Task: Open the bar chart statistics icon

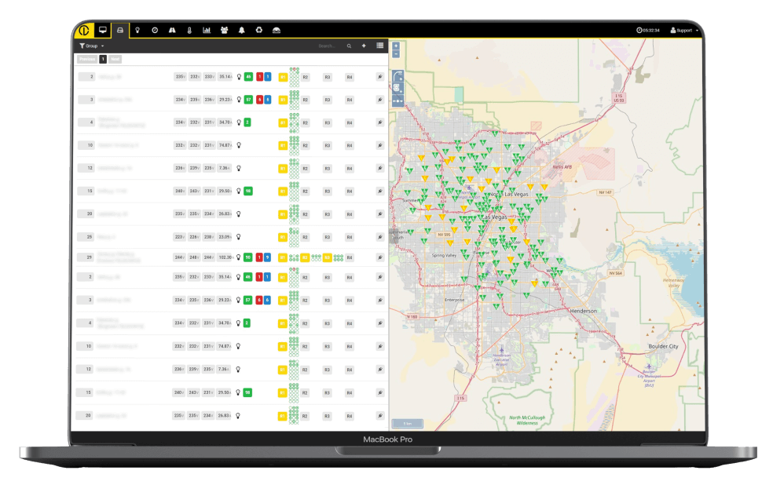Action: point(207,30)
